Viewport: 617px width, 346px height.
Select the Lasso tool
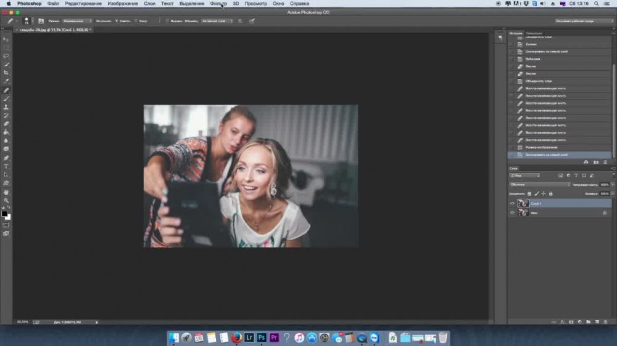click(x=7, y=56)
